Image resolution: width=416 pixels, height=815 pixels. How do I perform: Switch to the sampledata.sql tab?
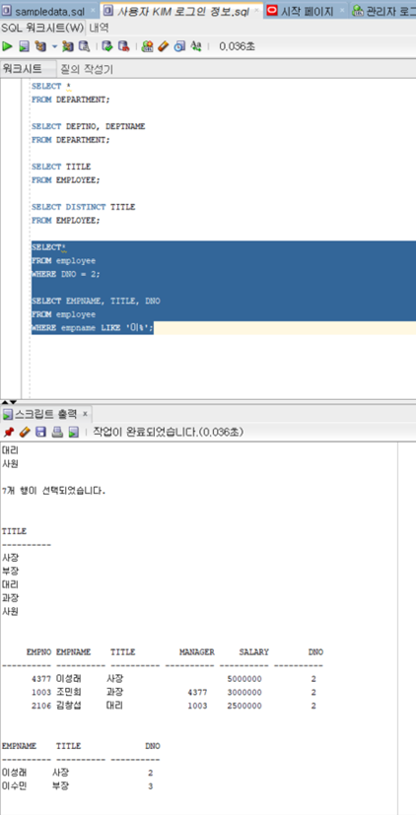click(x=47, y=11)
